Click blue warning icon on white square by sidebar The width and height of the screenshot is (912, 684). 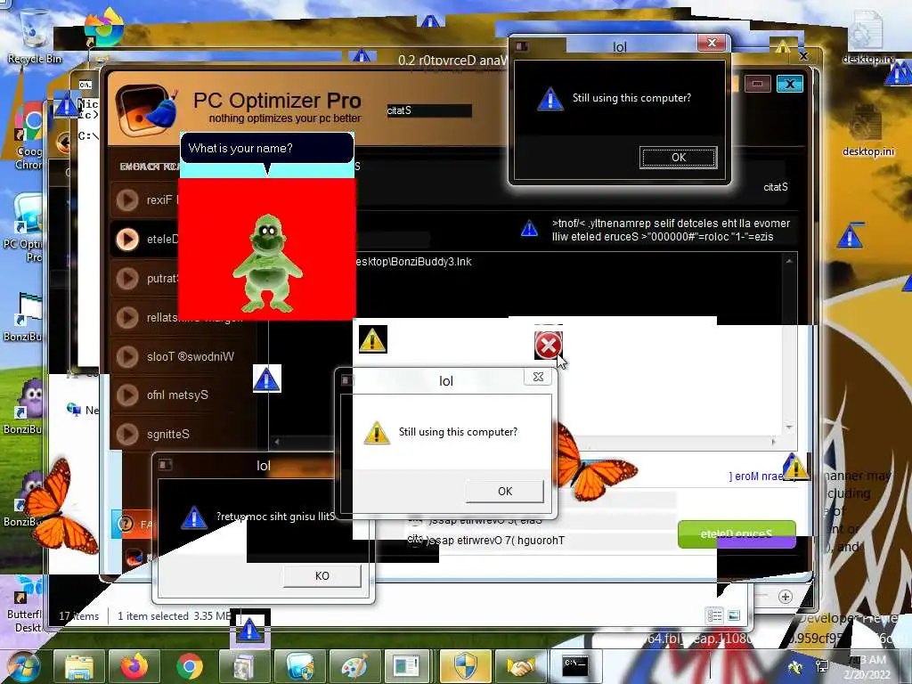click(x=267, y=379)
